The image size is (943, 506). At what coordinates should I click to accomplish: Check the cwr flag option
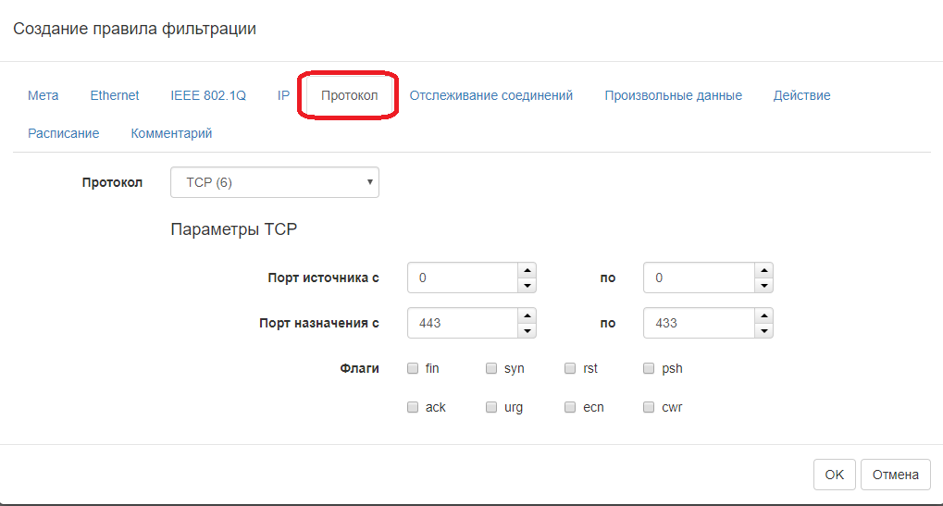point(649,407)
